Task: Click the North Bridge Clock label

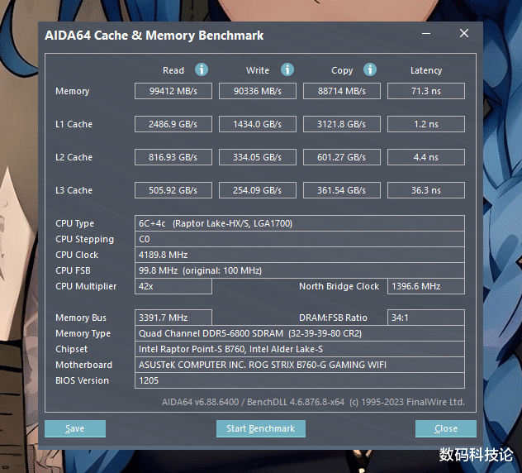Action: [x=339, y=286]
